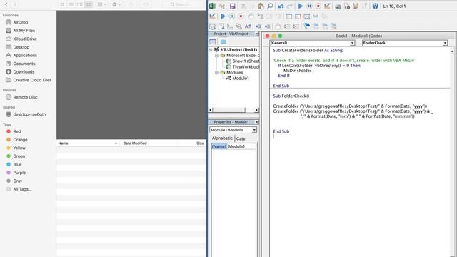The image size is (457, 257).
Task: Switch to the Alphabetic properties tab
Action: [222, 138]
